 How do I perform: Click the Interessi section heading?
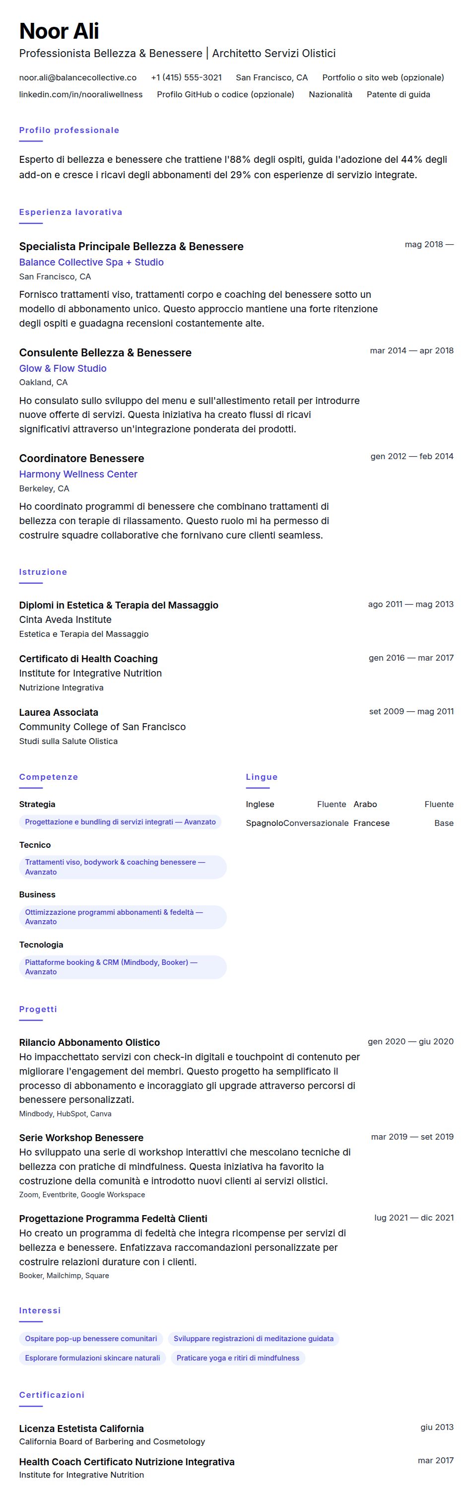coord(40,1310)
